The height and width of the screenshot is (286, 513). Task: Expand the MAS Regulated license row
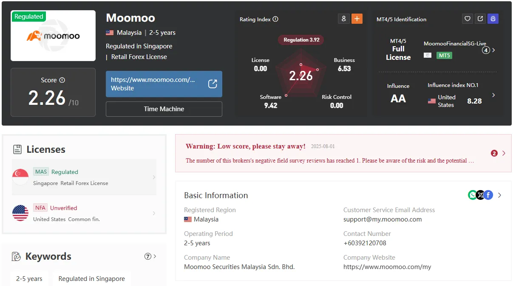point(84,177)
